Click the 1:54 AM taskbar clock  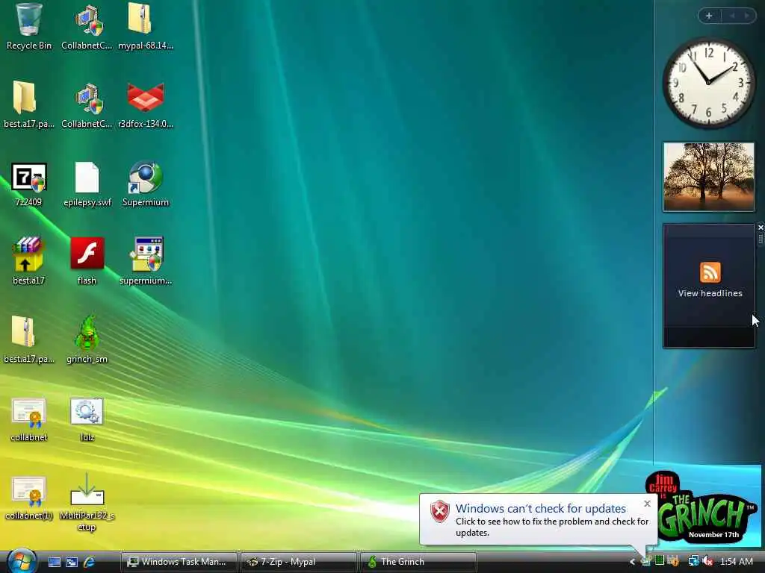[737, 562]
